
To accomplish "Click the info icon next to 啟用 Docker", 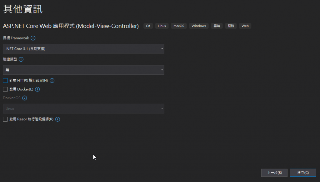I will (x=37, y=89).
